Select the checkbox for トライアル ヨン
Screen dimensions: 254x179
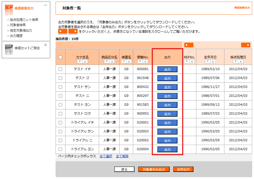coord(61,149)
